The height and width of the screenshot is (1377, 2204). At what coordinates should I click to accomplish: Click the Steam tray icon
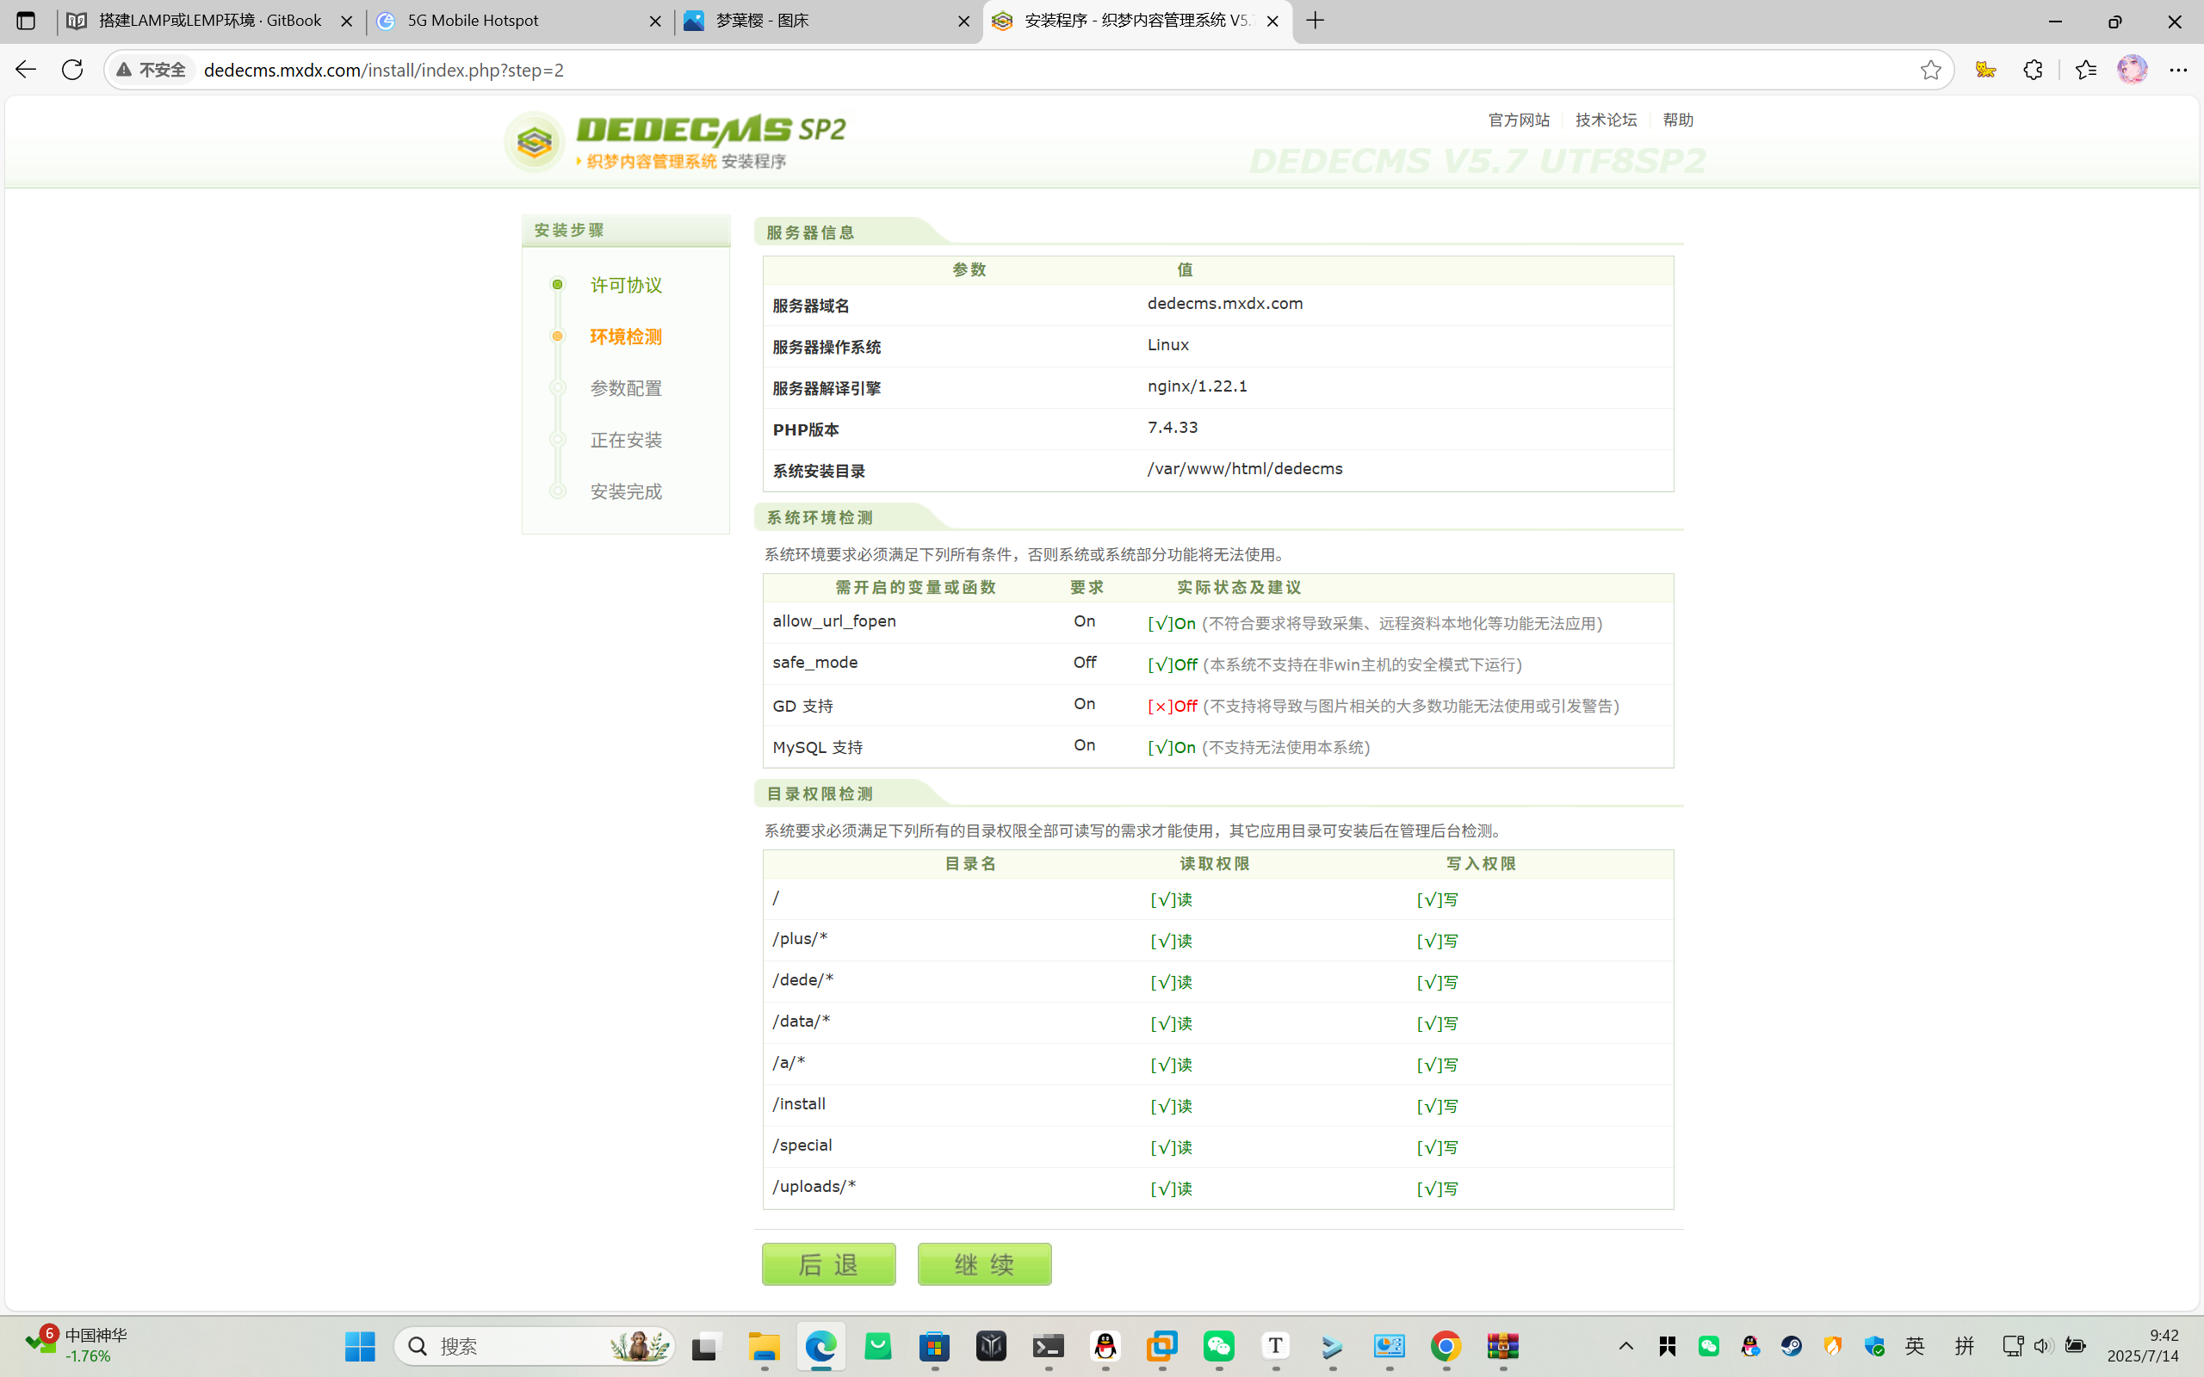click(1791, 1346)
